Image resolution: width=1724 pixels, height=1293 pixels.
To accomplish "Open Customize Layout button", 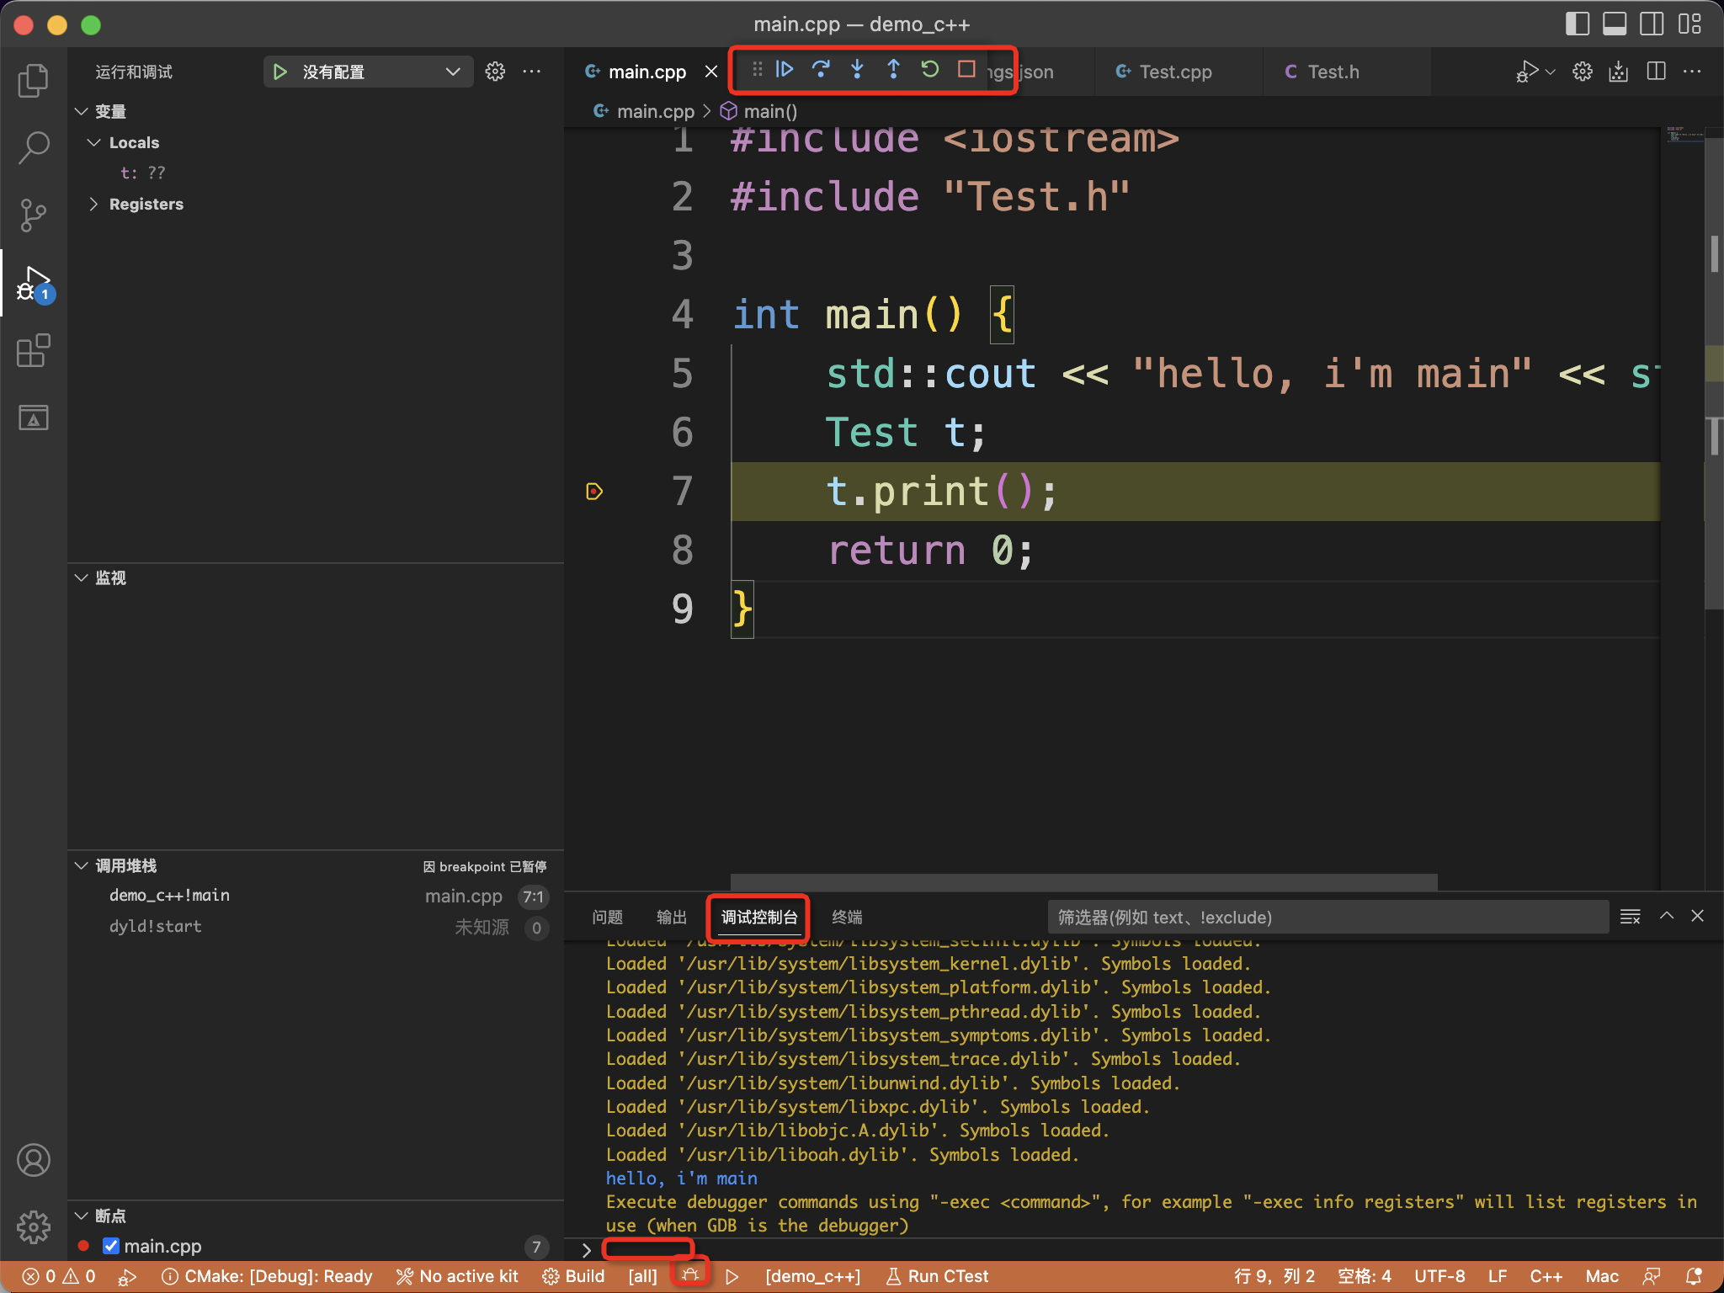I will pos(1689,24).
